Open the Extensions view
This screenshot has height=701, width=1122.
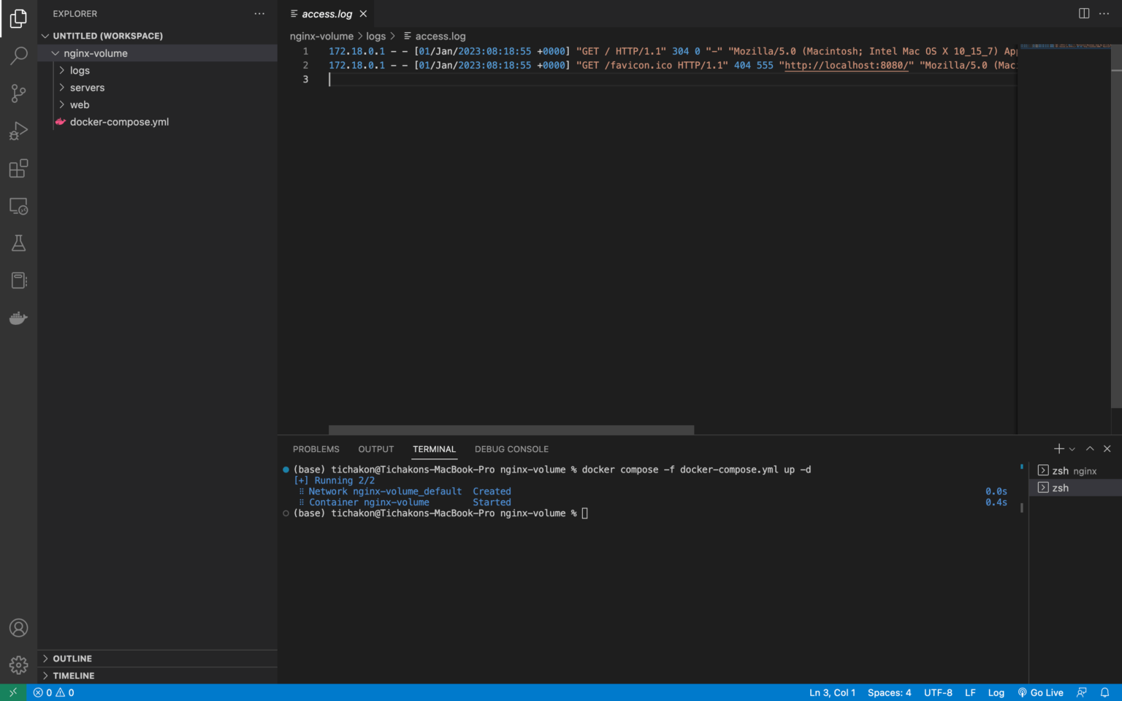pos(18,169)
